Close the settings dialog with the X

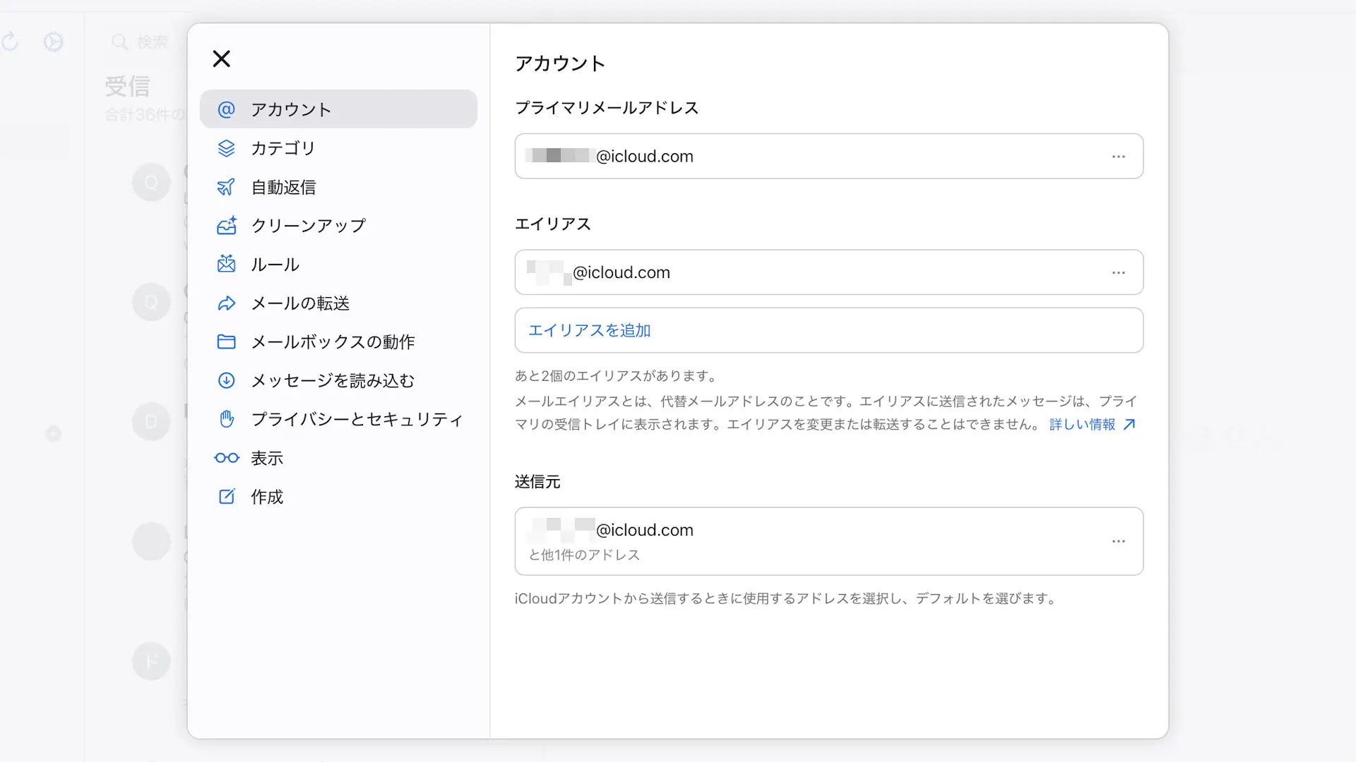pos(222,59)
